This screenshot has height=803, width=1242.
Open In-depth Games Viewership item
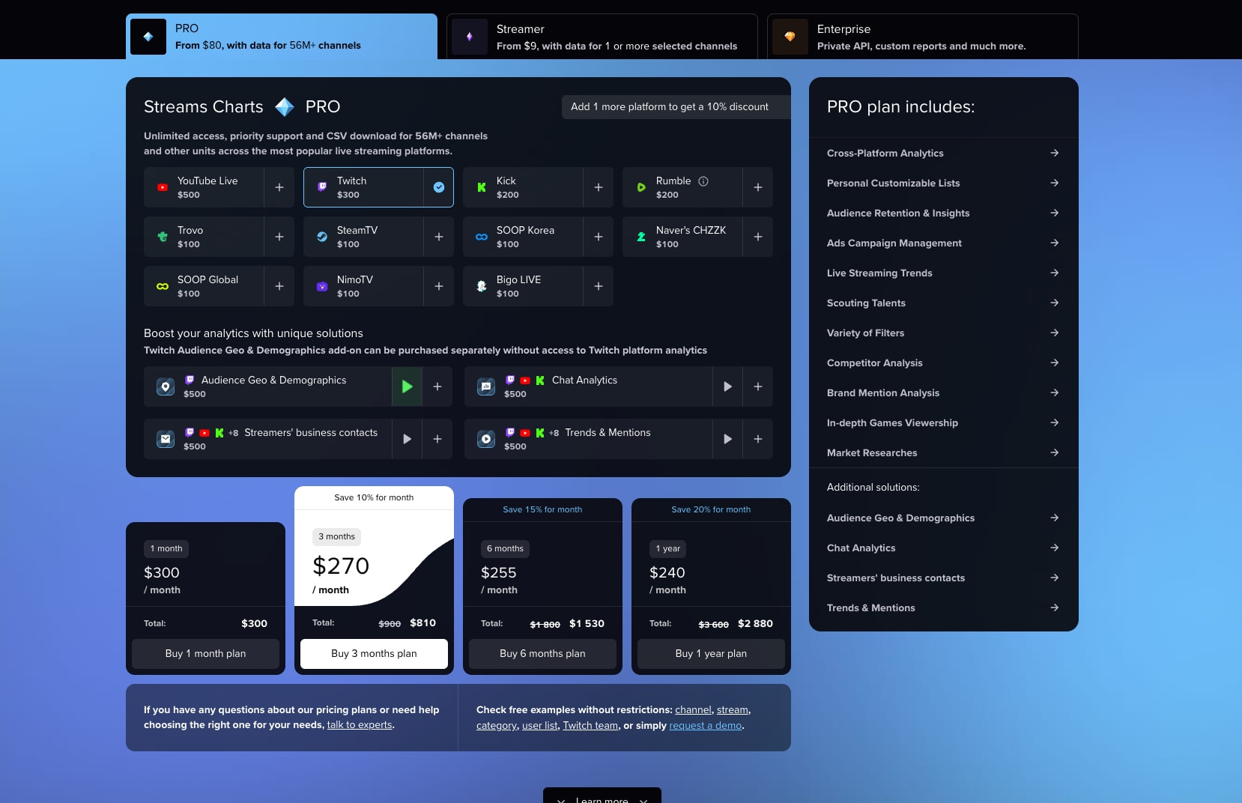point(943,422)
